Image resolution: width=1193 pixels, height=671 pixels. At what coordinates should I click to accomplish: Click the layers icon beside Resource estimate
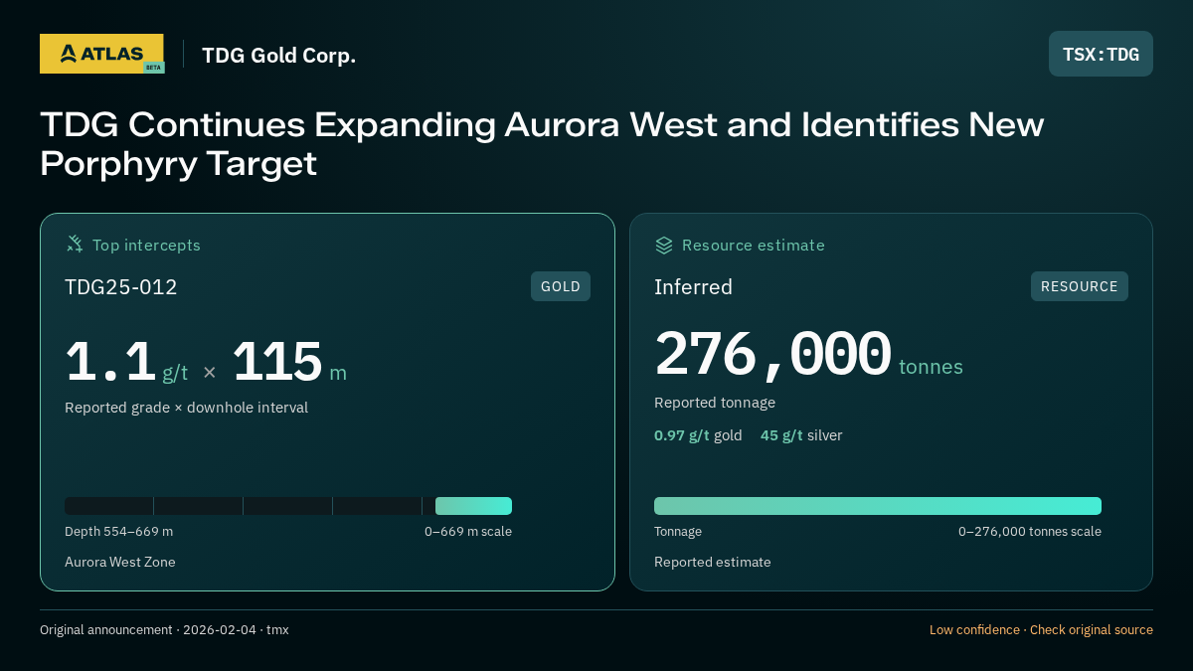(x=664, y=245)
